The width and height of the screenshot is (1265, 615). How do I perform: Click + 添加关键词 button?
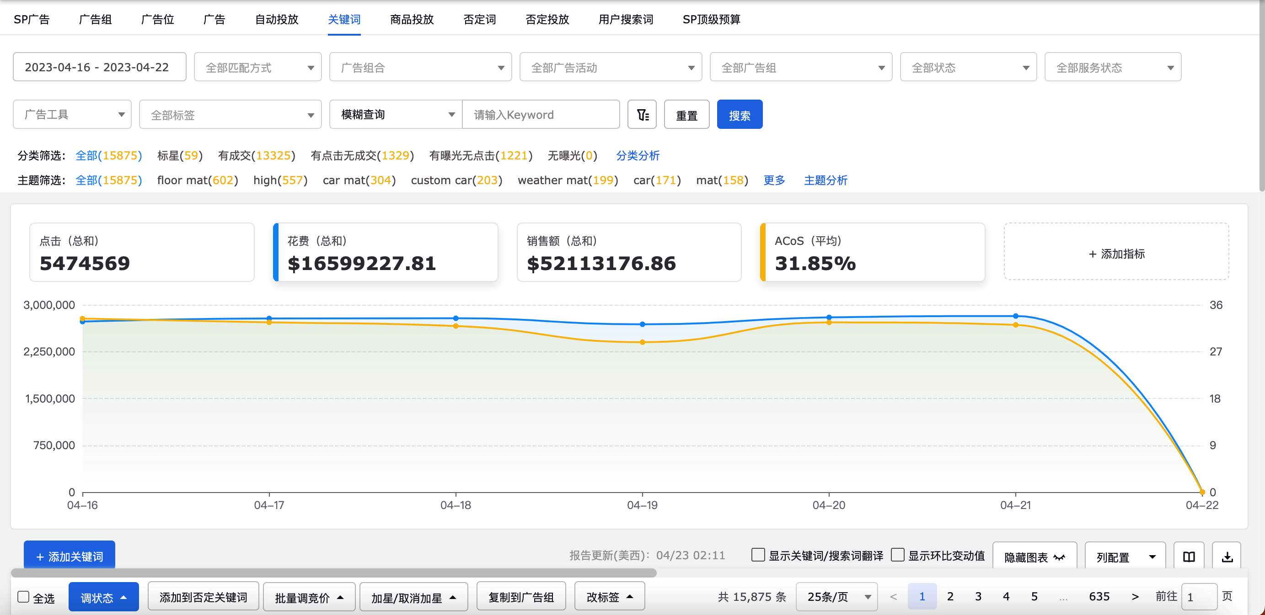[69, 556]
